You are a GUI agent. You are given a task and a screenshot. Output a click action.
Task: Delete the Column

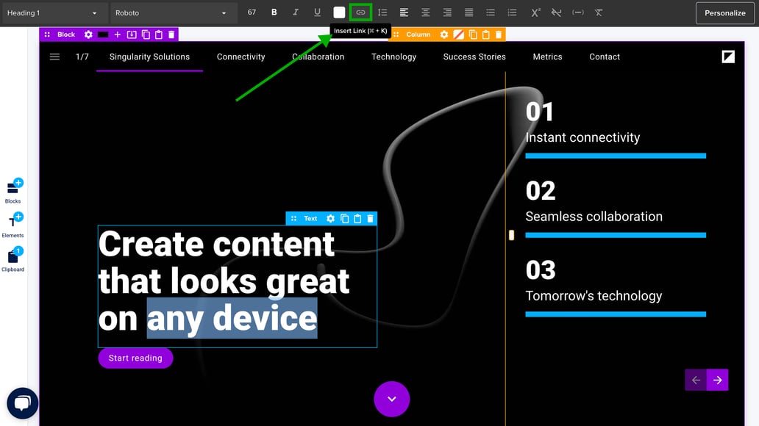pyautogui.click(x=499, y=35)
